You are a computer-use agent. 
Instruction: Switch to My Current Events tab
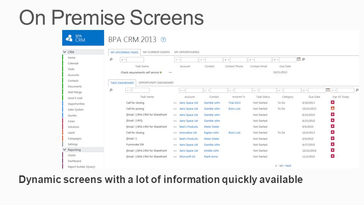click(x=157, y=52)
